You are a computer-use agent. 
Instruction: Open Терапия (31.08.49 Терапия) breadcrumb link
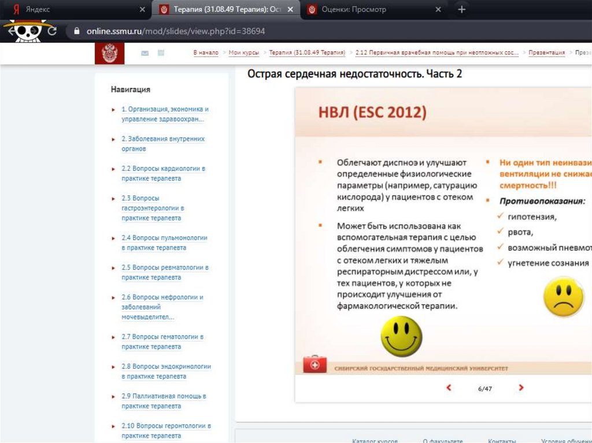[x=307, y=53]
